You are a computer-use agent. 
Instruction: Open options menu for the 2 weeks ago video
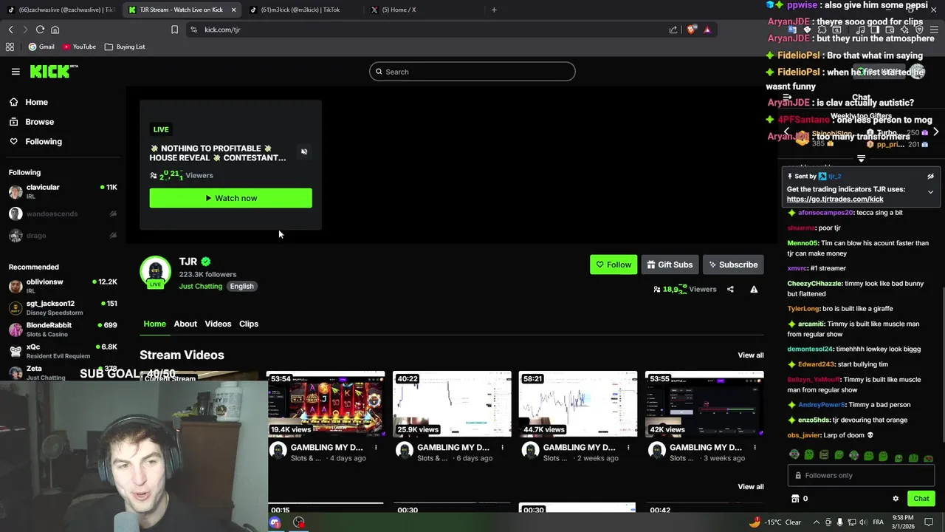click(629, 448)
